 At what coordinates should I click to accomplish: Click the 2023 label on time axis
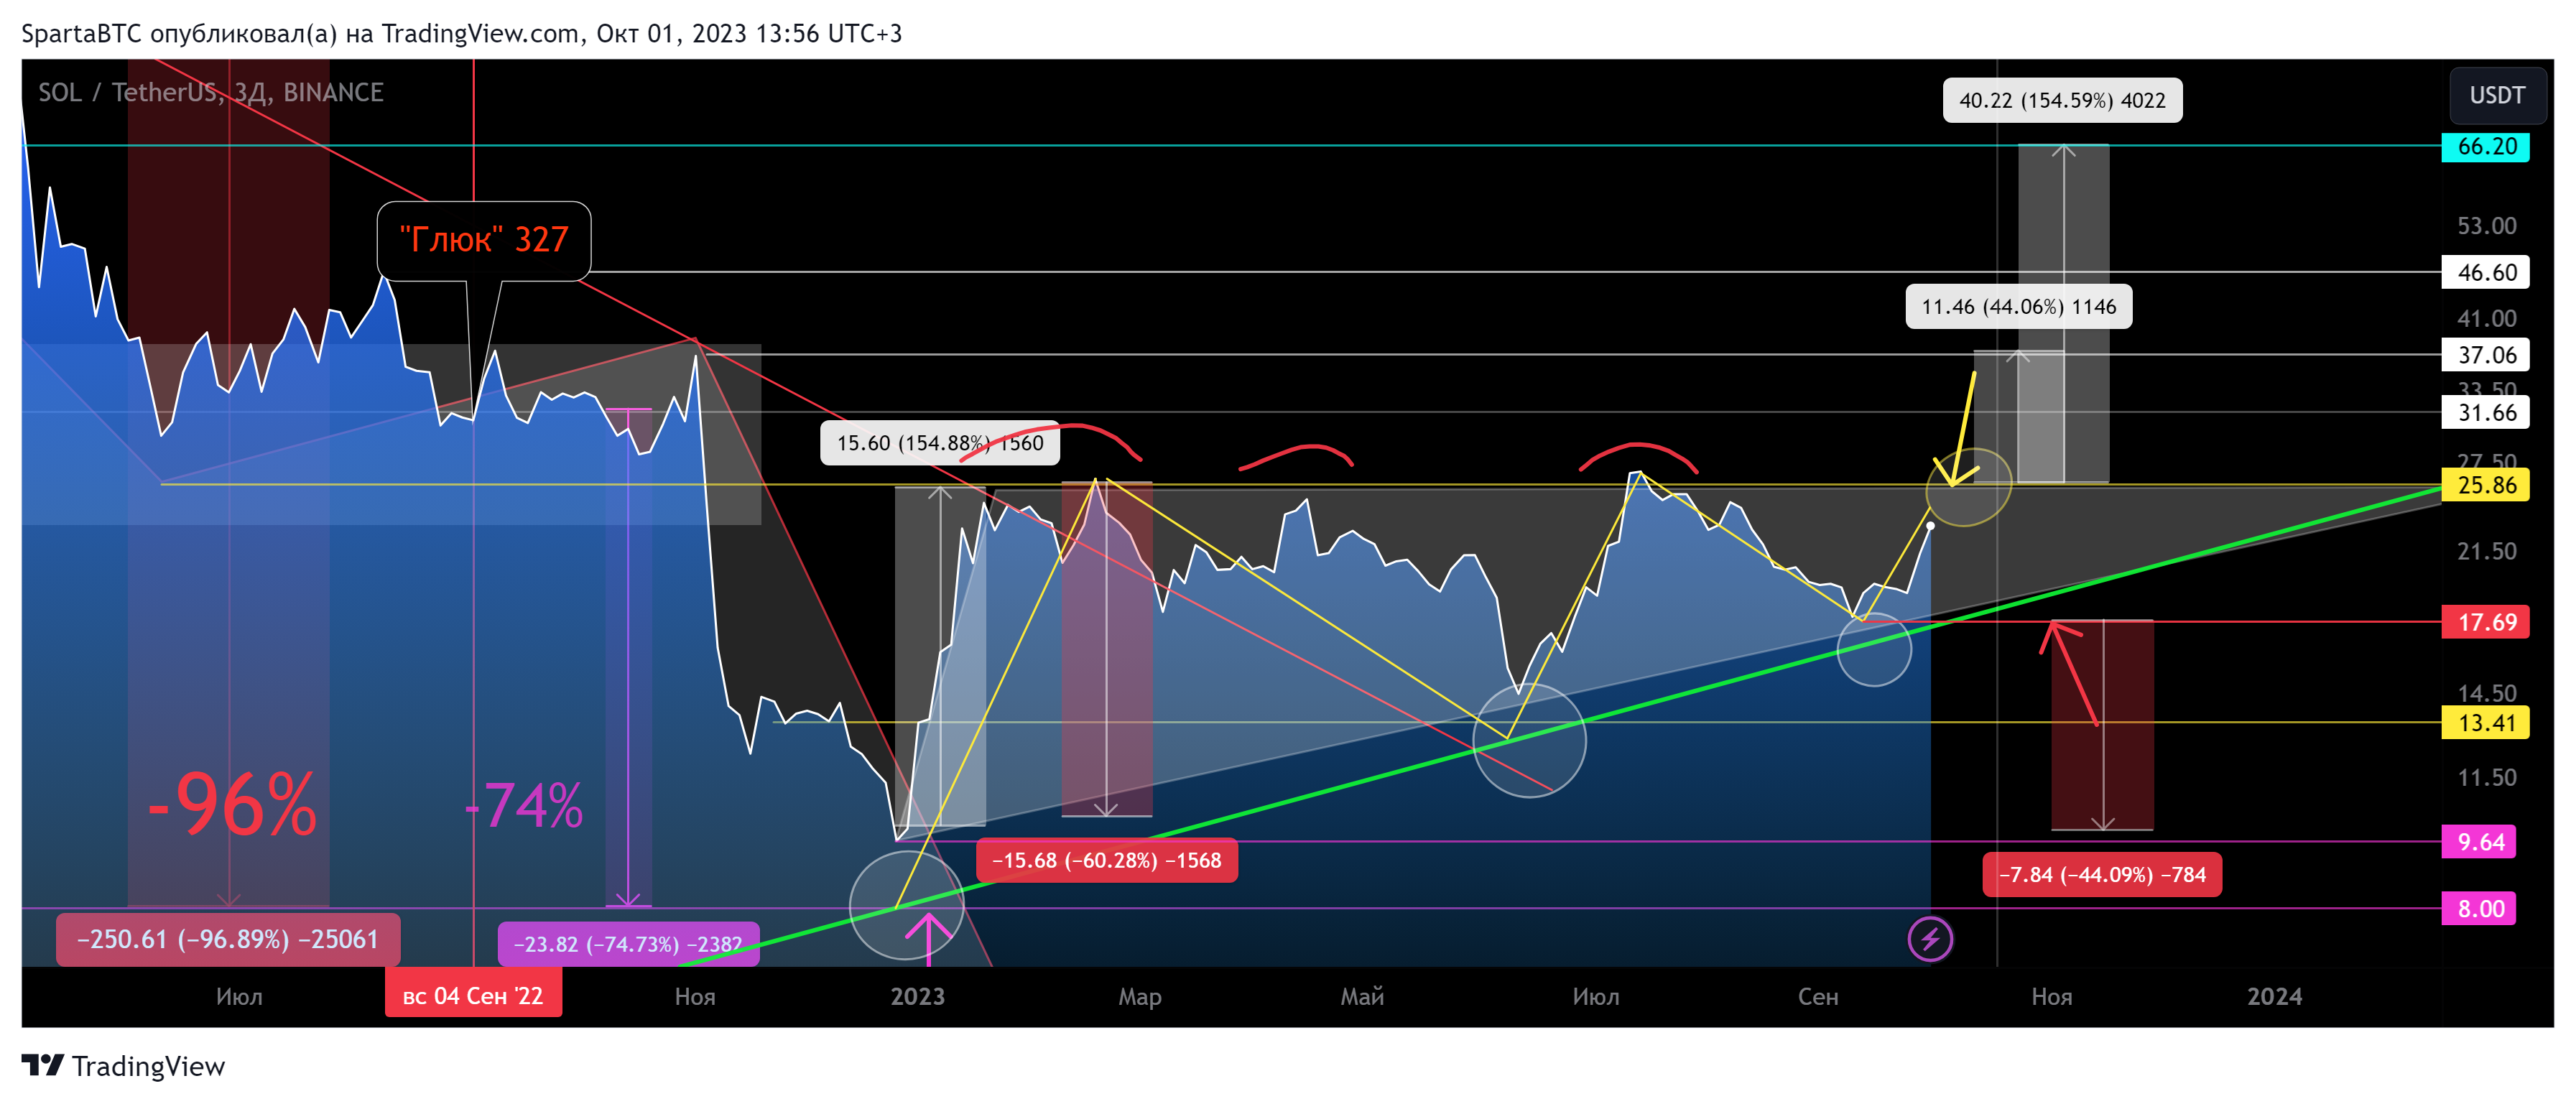pos(918,997)
